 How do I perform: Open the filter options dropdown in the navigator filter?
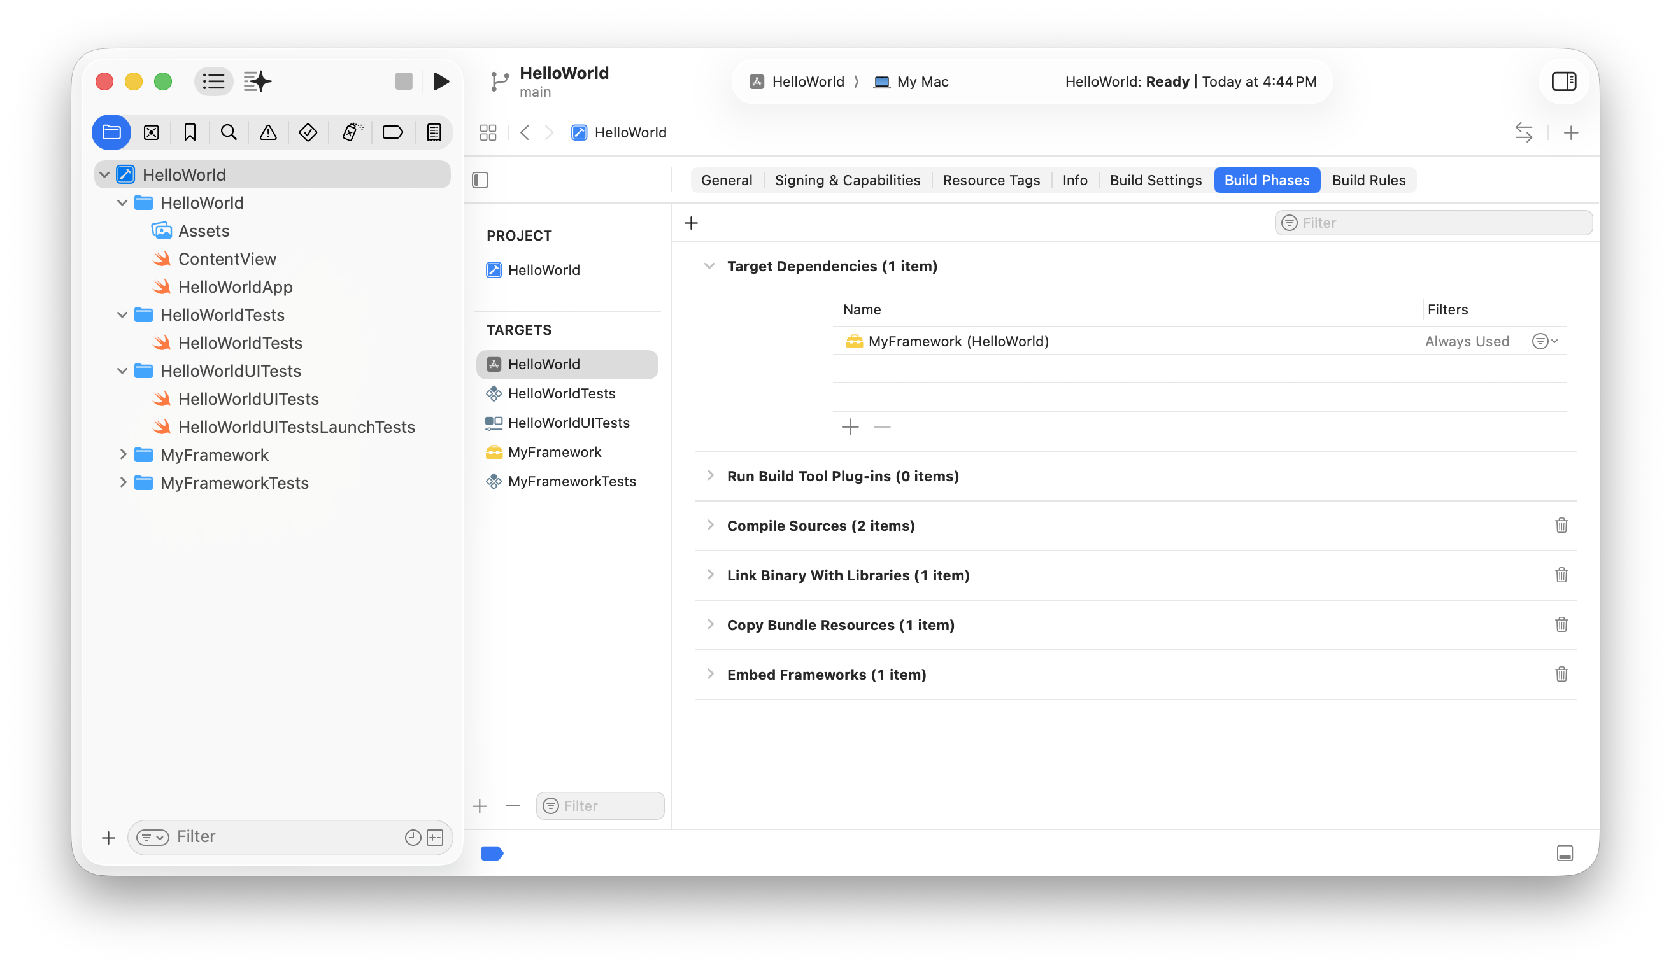pos(152,838)
